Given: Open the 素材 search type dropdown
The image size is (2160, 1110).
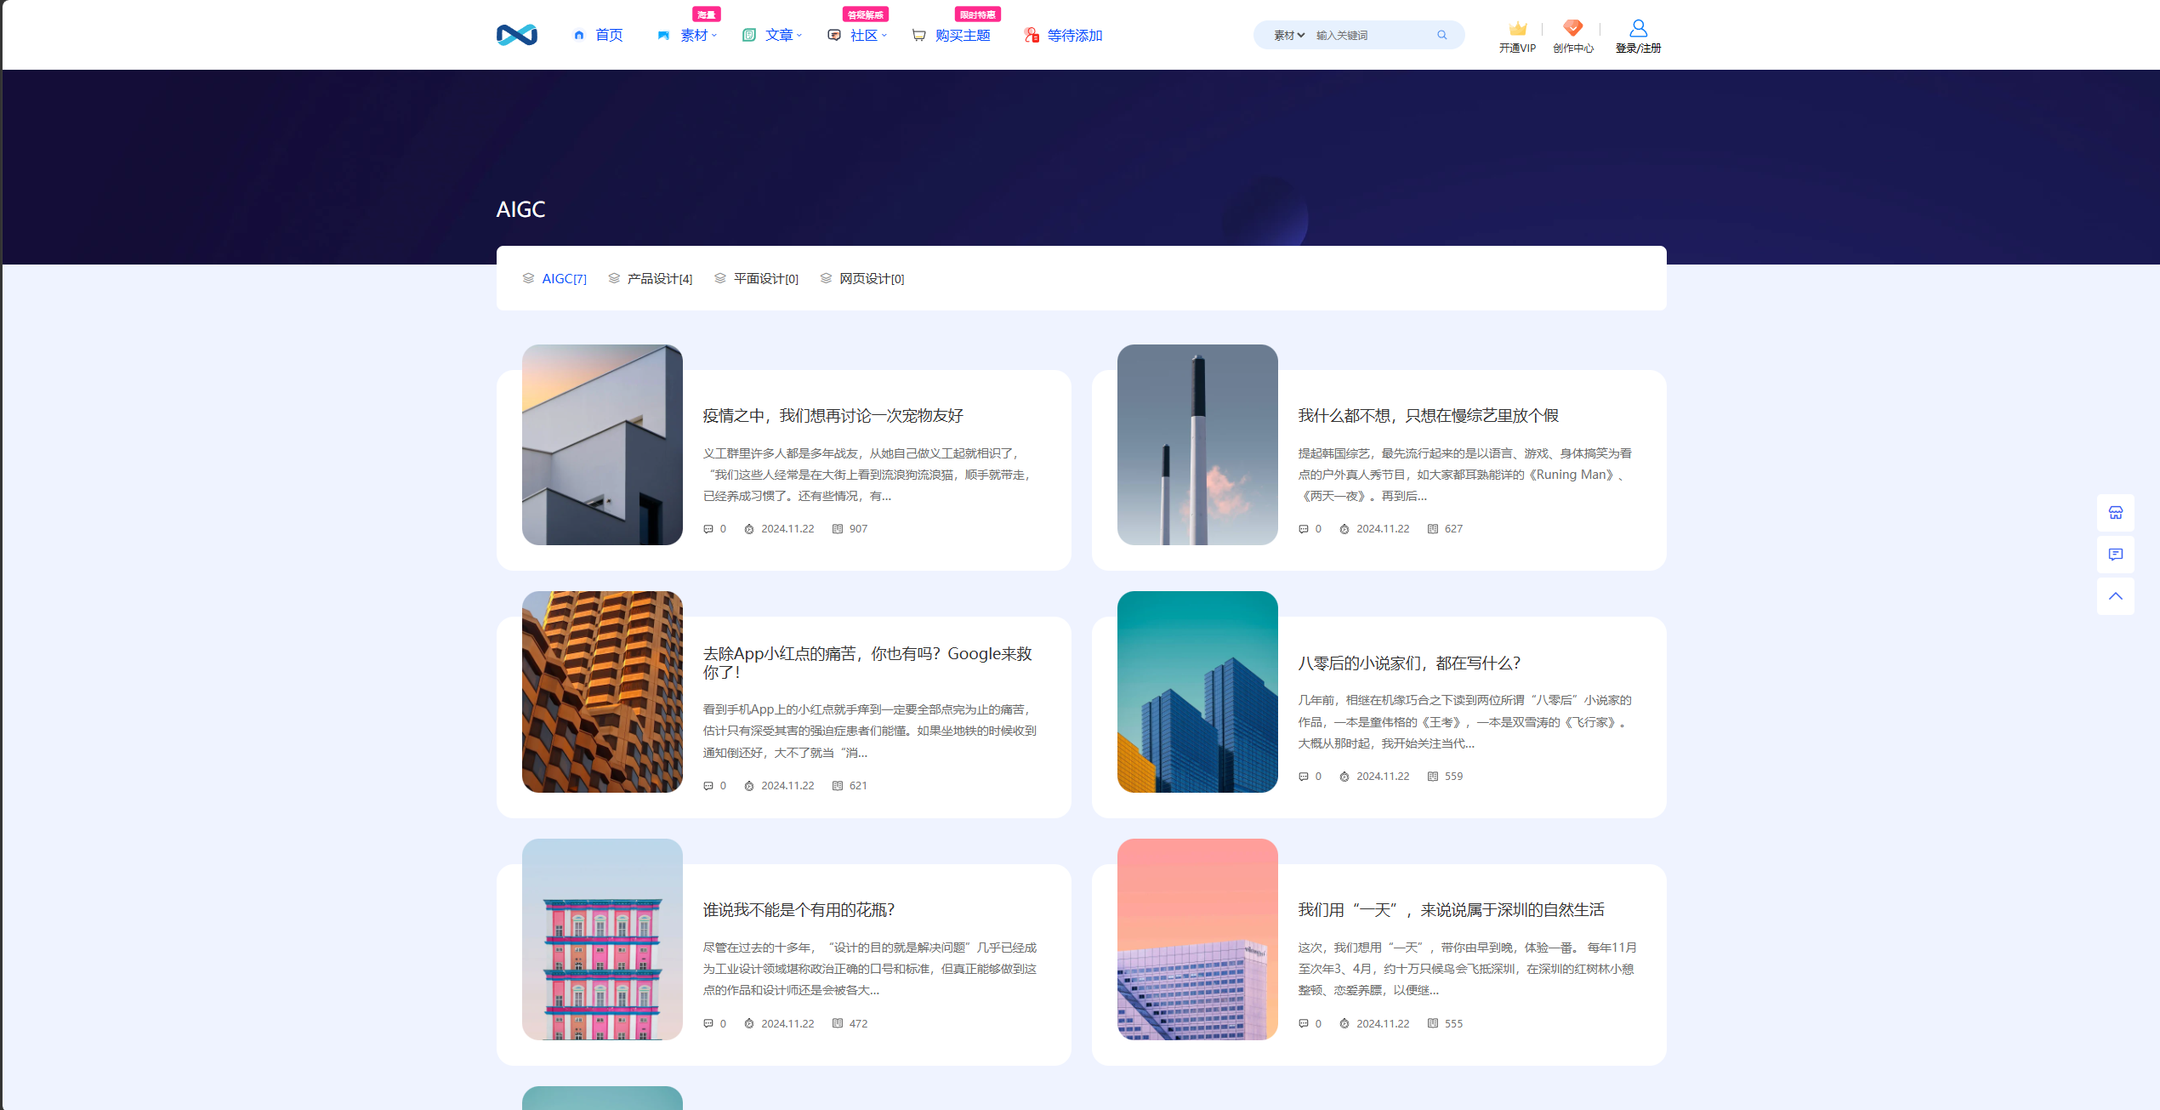Looking at the screenshot, I should coord(1288,35).
